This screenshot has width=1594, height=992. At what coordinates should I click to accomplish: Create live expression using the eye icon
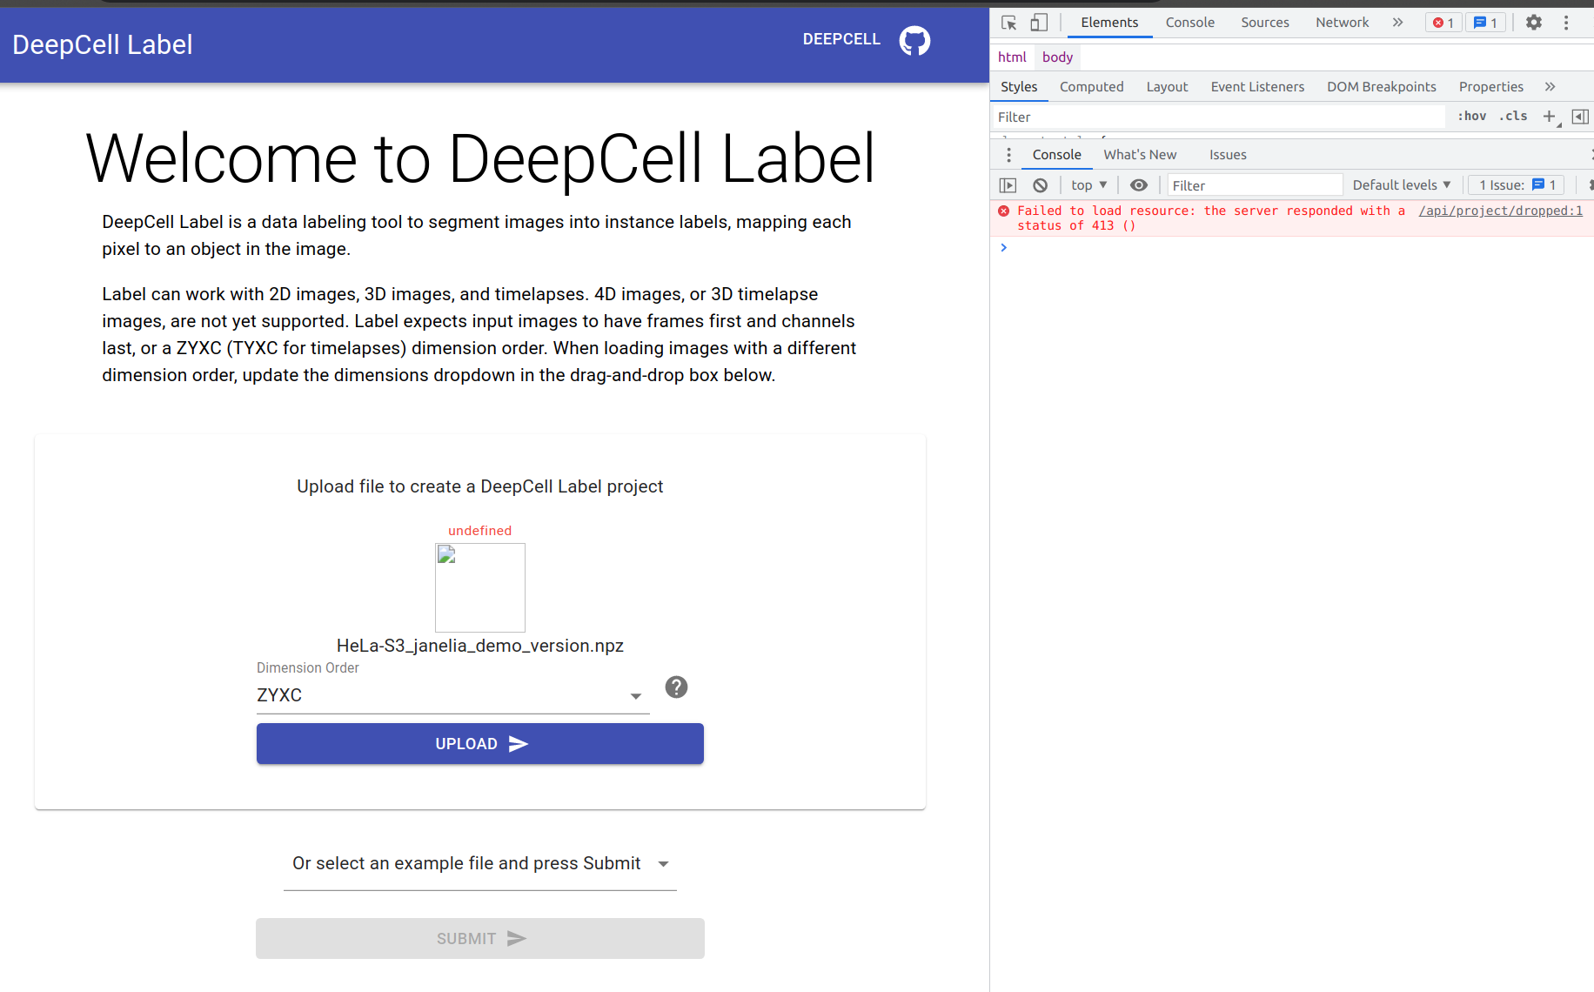coord(1139,184)
